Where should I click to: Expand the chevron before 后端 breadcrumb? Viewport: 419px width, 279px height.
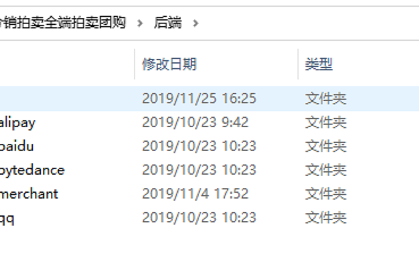pos(140,23)
